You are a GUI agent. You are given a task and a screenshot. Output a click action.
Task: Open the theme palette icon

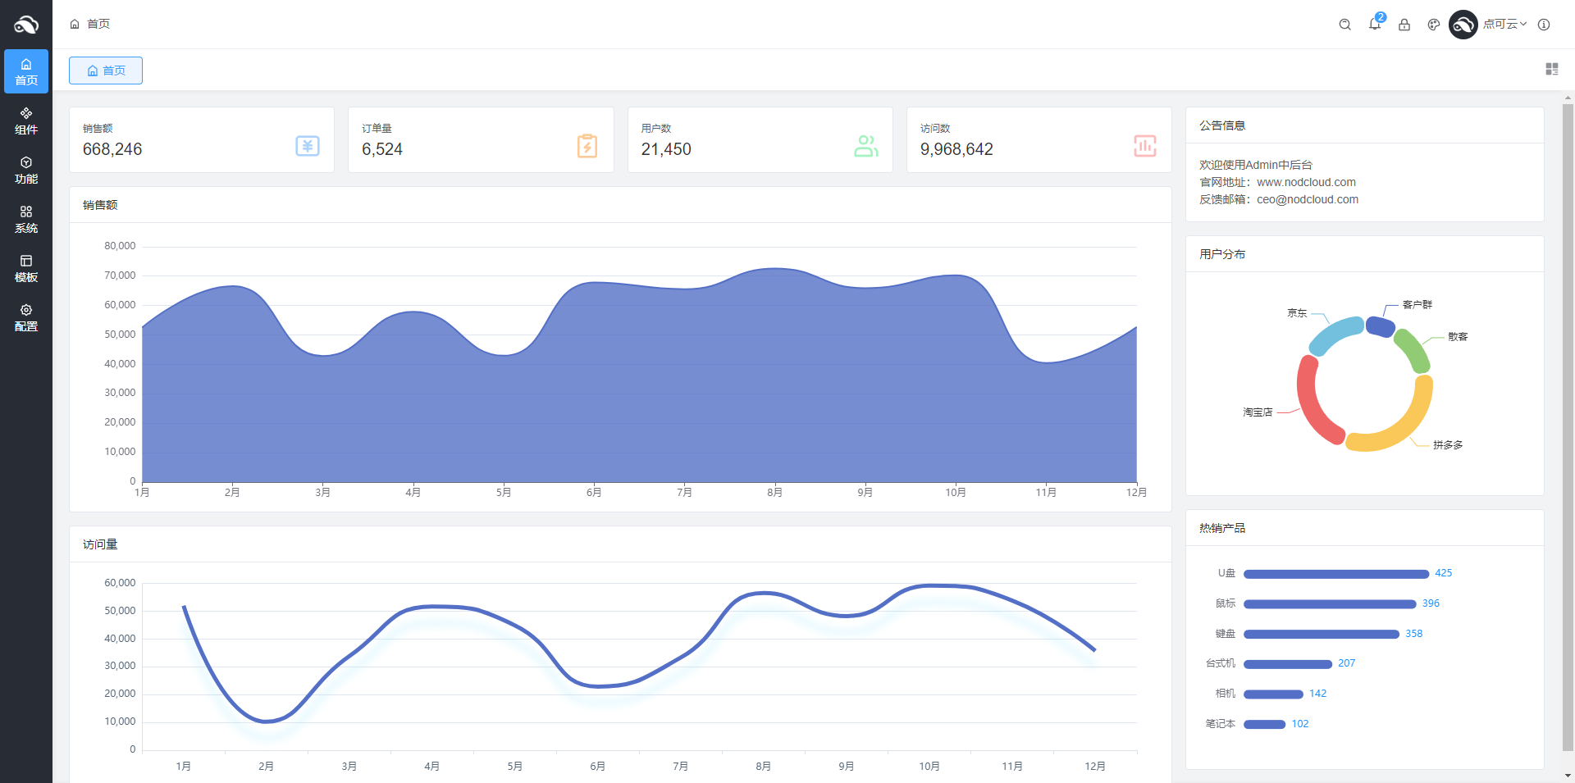[1434, 25]
